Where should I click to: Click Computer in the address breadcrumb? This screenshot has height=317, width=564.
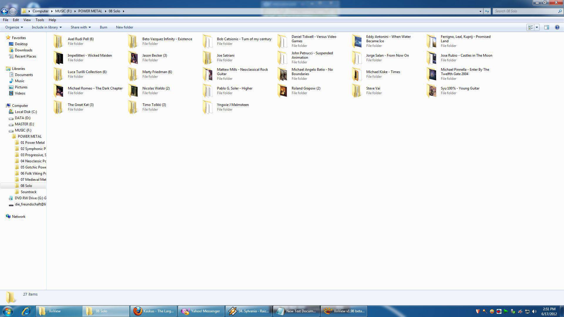[x=41, y=11]
